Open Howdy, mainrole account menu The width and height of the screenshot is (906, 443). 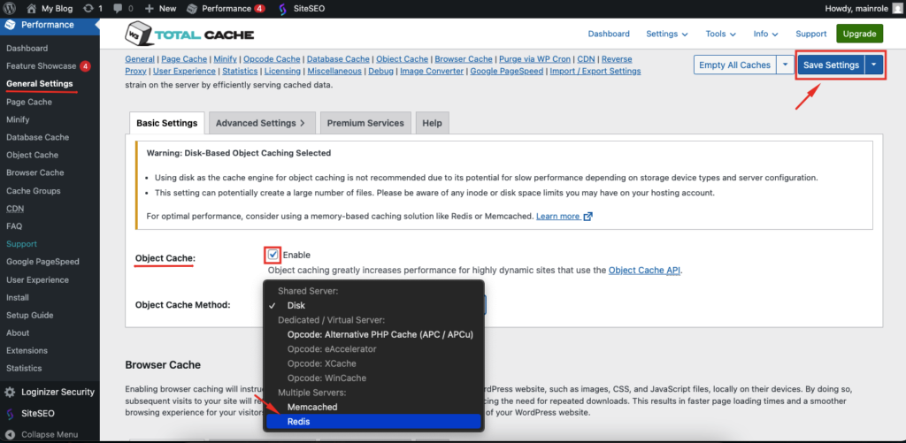pyautogui.click(x=864, y=9)
